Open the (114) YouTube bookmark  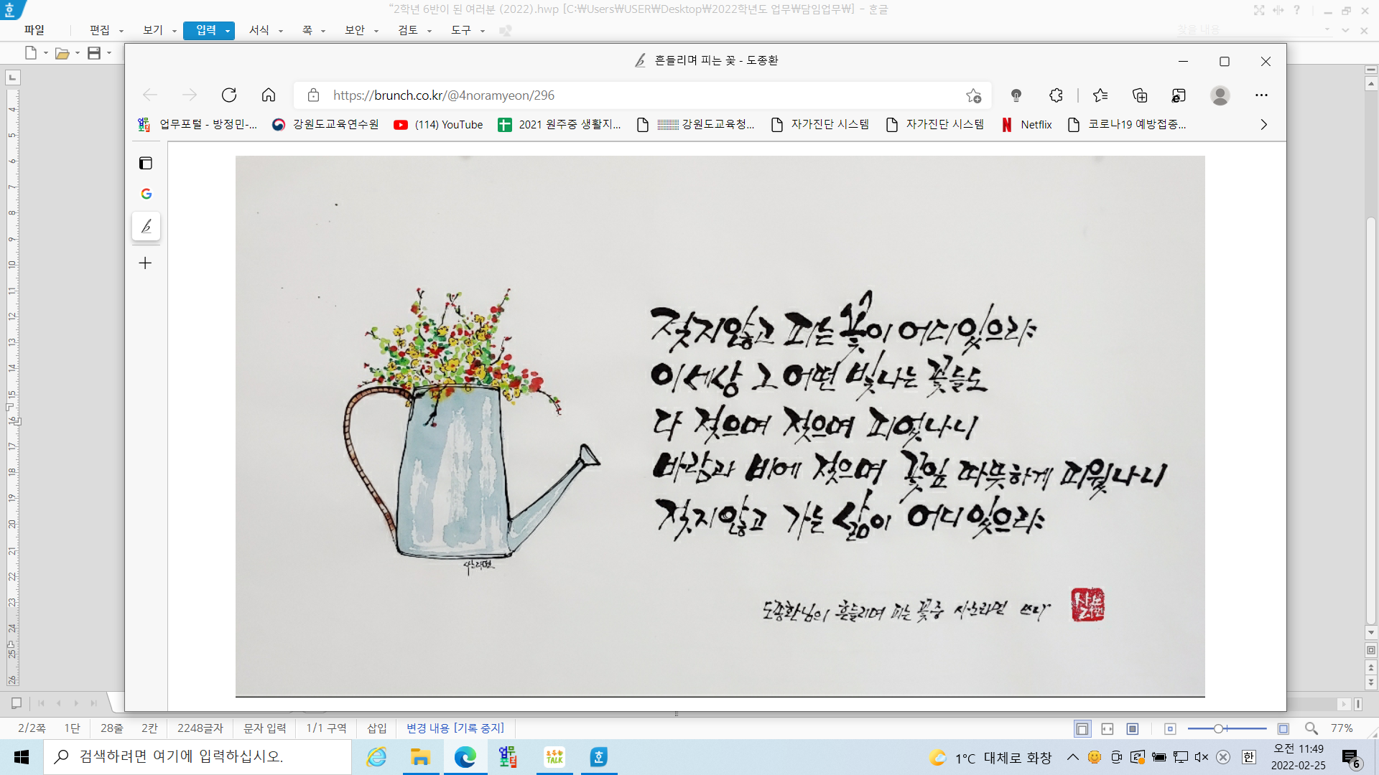439,124
